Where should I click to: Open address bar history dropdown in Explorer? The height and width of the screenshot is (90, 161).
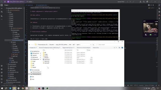91,44
